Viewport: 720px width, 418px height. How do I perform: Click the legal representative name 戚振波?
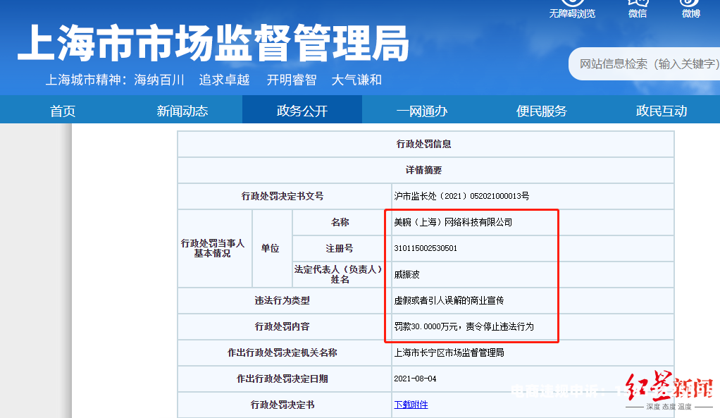pyautogui.click(x=406, y=274)
